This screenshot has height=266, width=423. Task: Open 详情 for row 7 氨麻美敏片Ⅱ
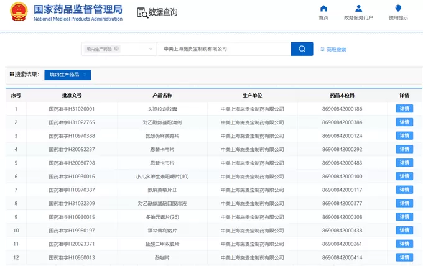[x=404, y=190]
